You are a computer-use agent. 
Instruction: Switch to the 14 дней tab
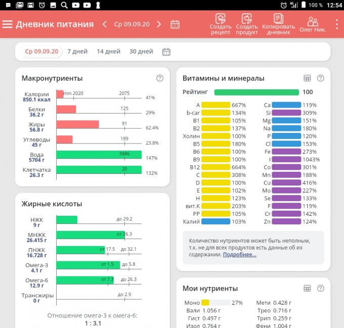click(108, 52)
